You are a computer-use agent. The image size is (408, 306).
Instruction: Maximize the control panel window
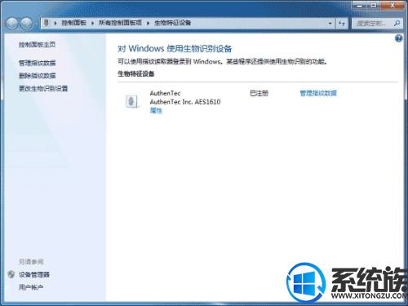(x=374, y=6)
